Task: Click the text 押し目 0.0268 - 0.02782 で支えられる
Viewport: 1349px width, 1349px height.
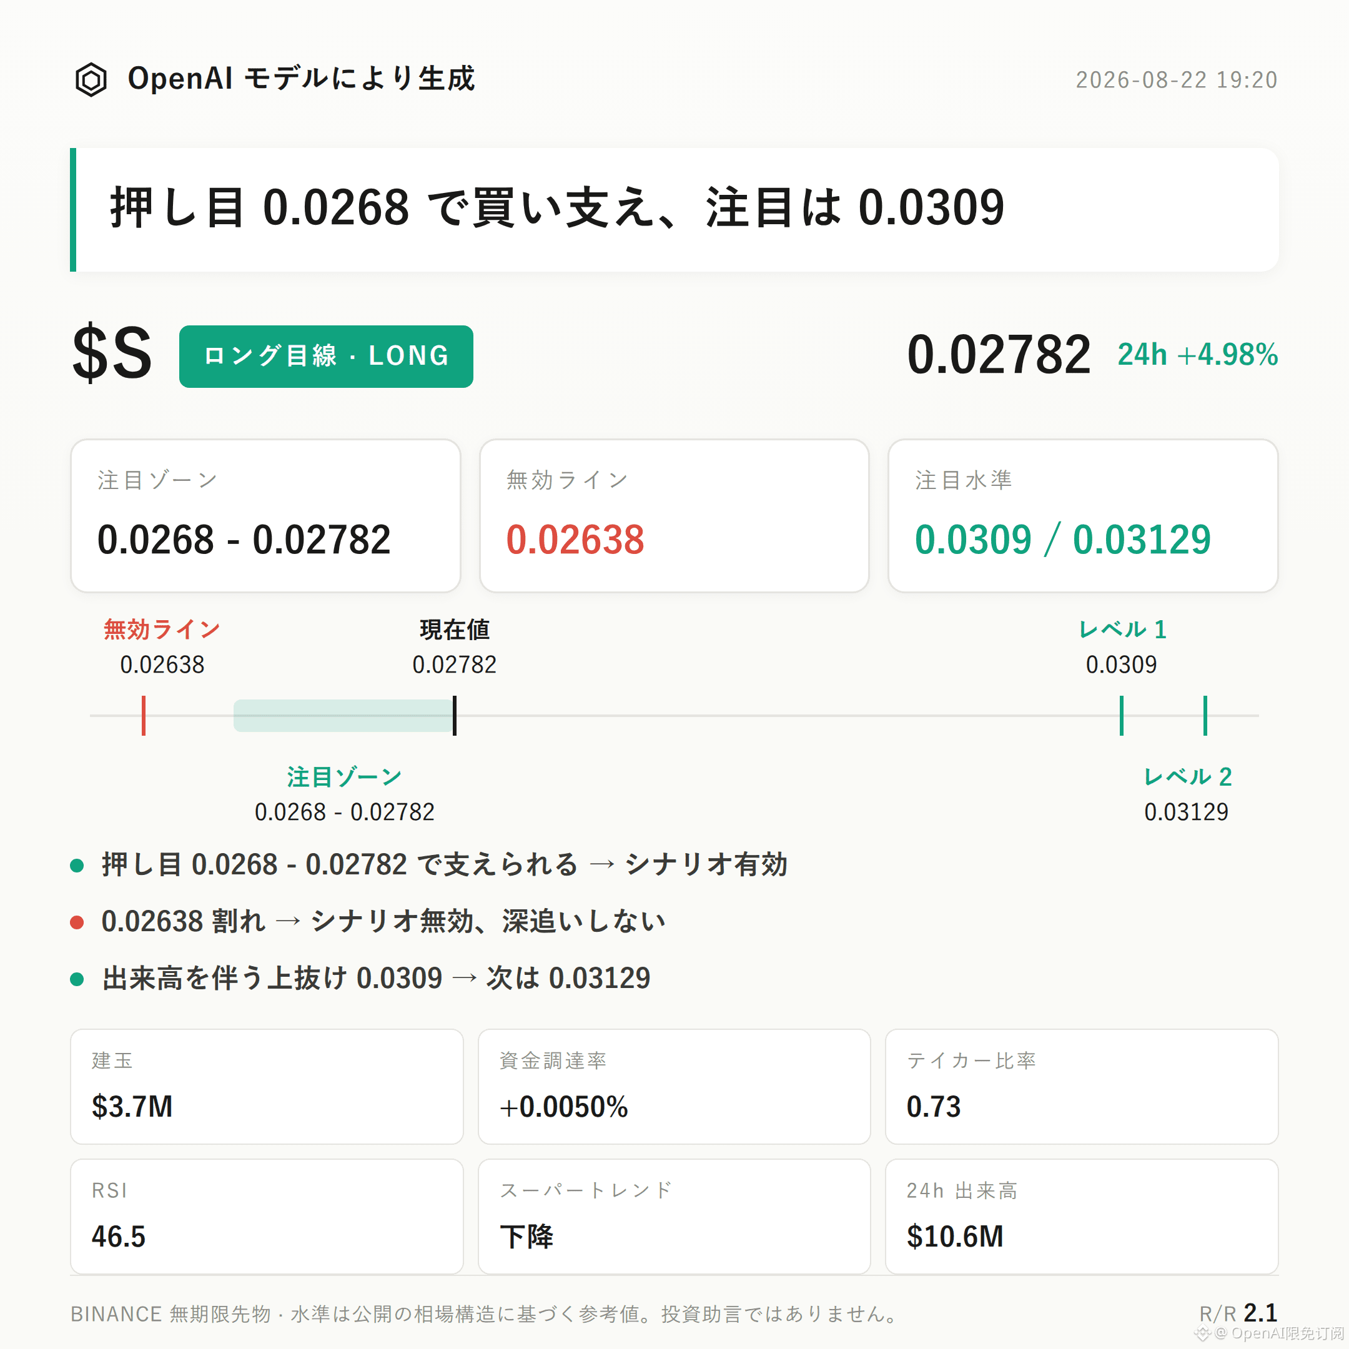Action: (339, 865)
